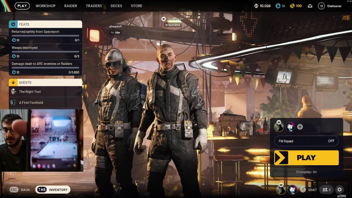
Task: Open the mail inbox icon
Action: 310,6
